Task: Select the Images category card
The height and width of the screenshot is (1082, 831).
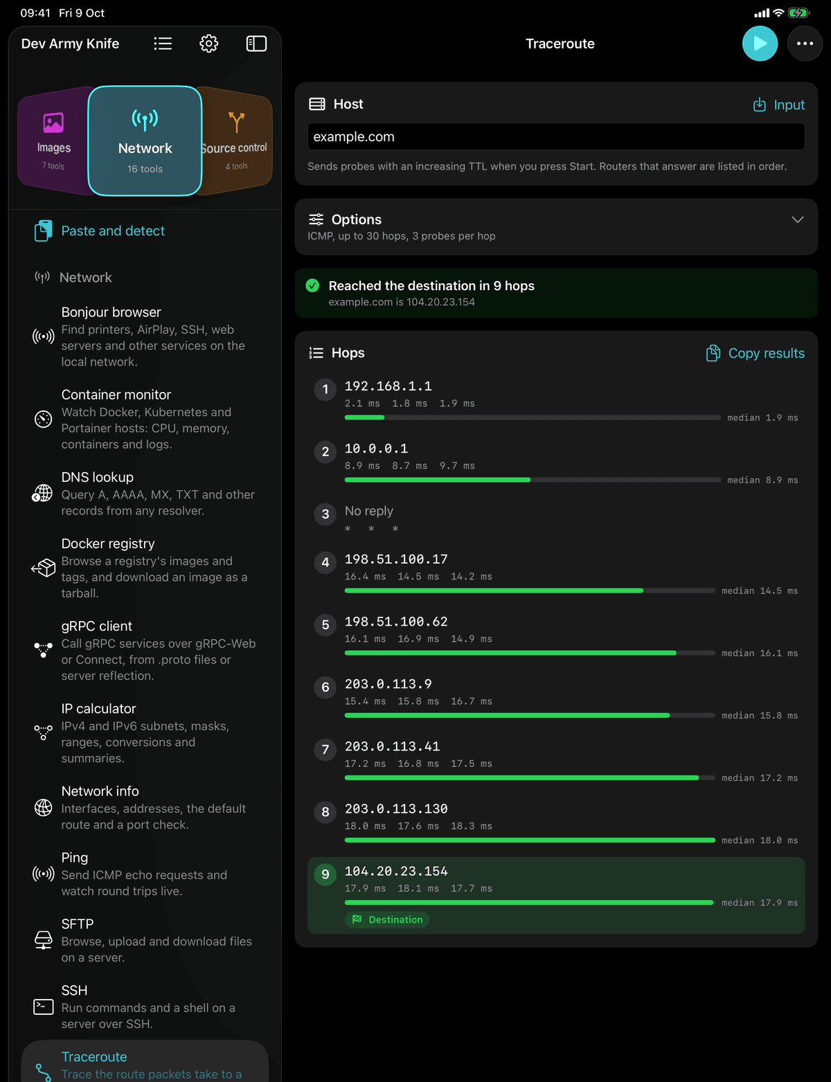Action: tap(53, 141)
